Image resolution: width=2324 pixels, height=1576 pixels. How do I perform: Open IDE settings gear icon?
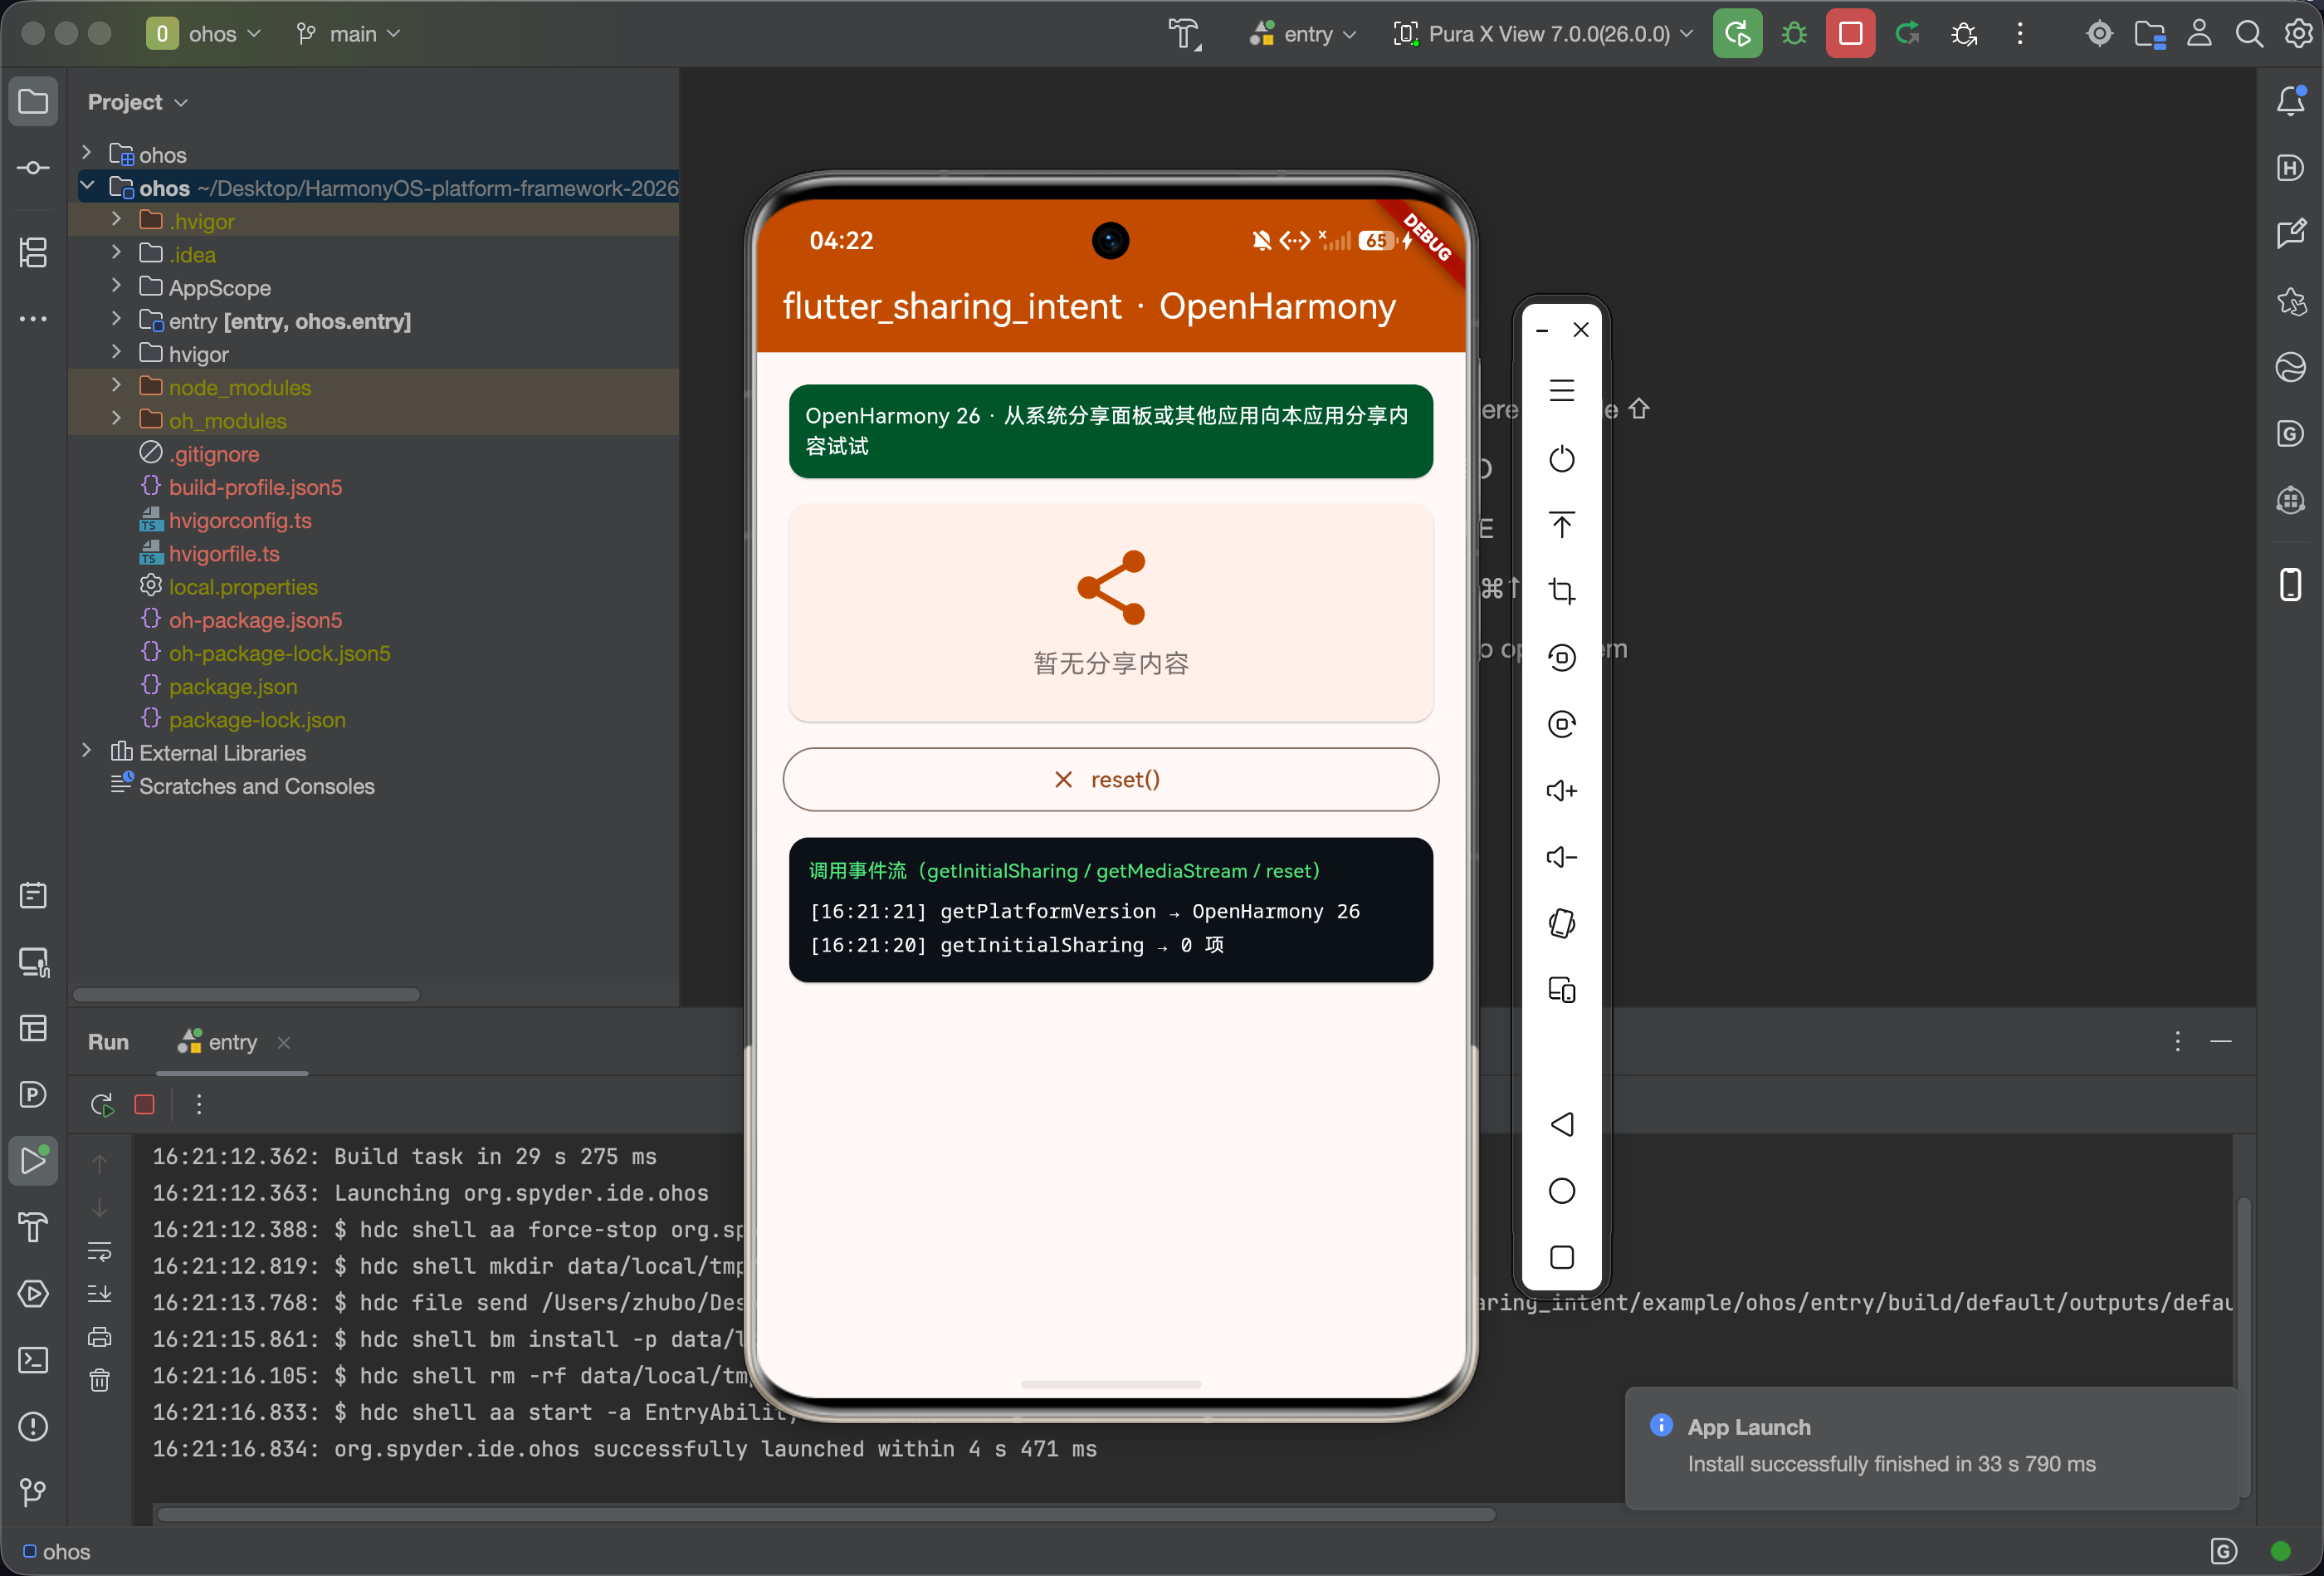point(2298,34)
